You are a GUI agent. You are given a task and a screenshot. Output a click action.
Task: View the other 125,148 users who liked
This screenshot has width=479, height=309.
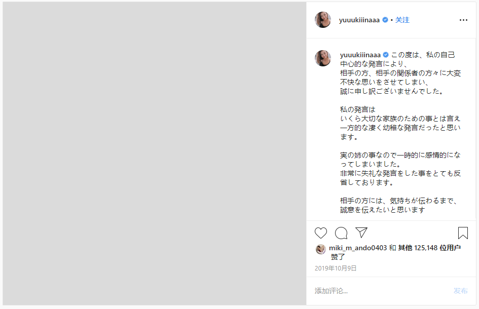[x=429, y=248]
